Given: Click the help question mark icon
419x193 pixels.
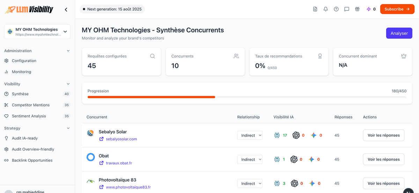Looking at the screenshot, I should pos(336,9).
